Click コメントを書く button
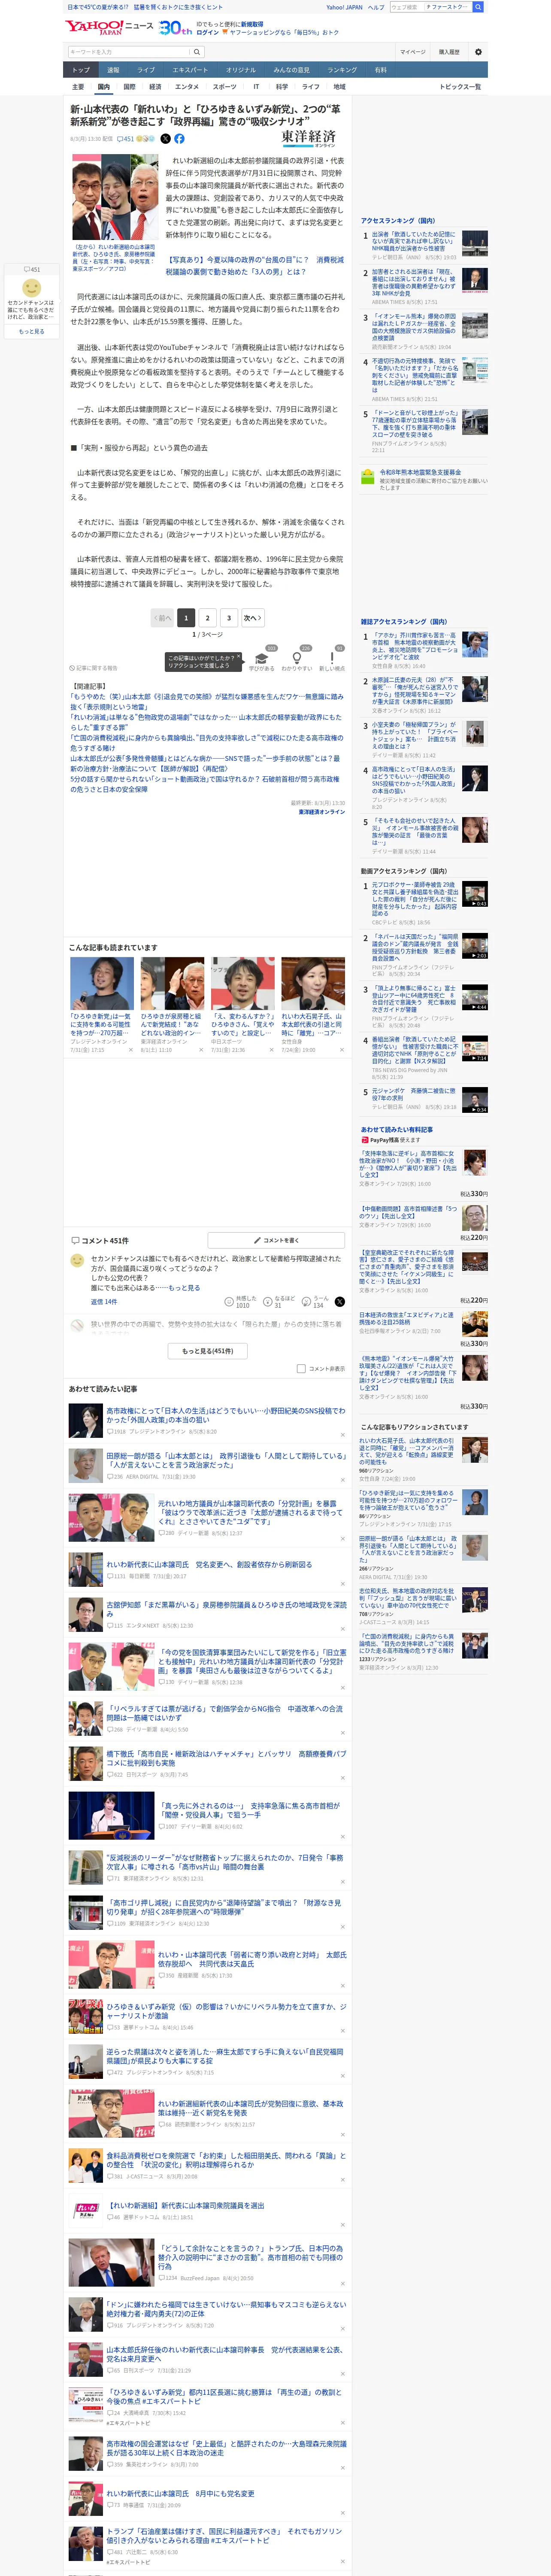This screenshot has height=2576, width=551. (x=276, y=1240)
